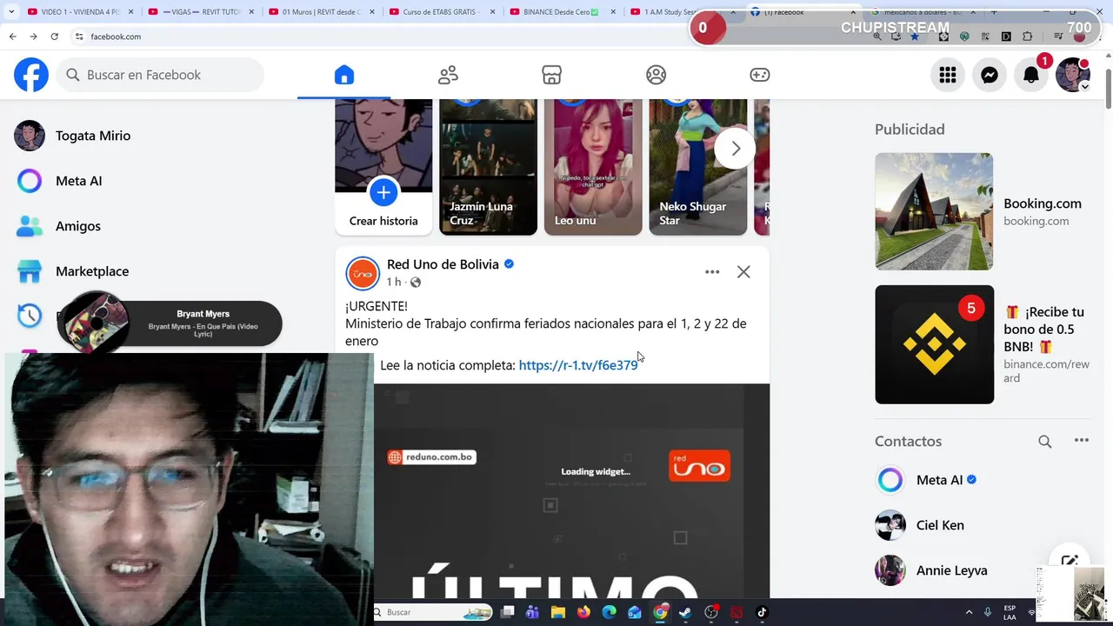Open Leo unu story
The width and height of the screenshot is (1113, 626).
593,167
